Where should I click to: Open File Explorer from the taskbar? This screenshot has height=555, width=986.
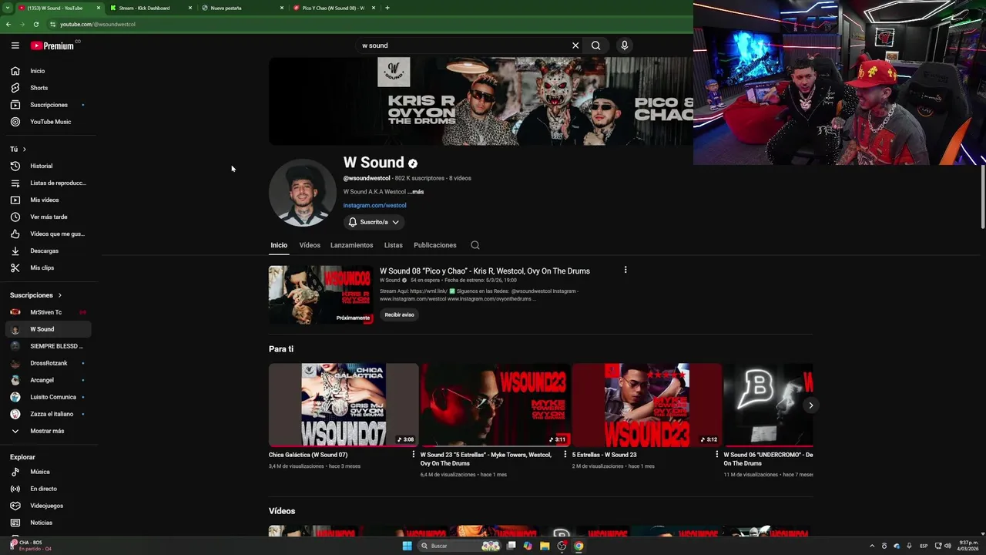coord(545,546)
